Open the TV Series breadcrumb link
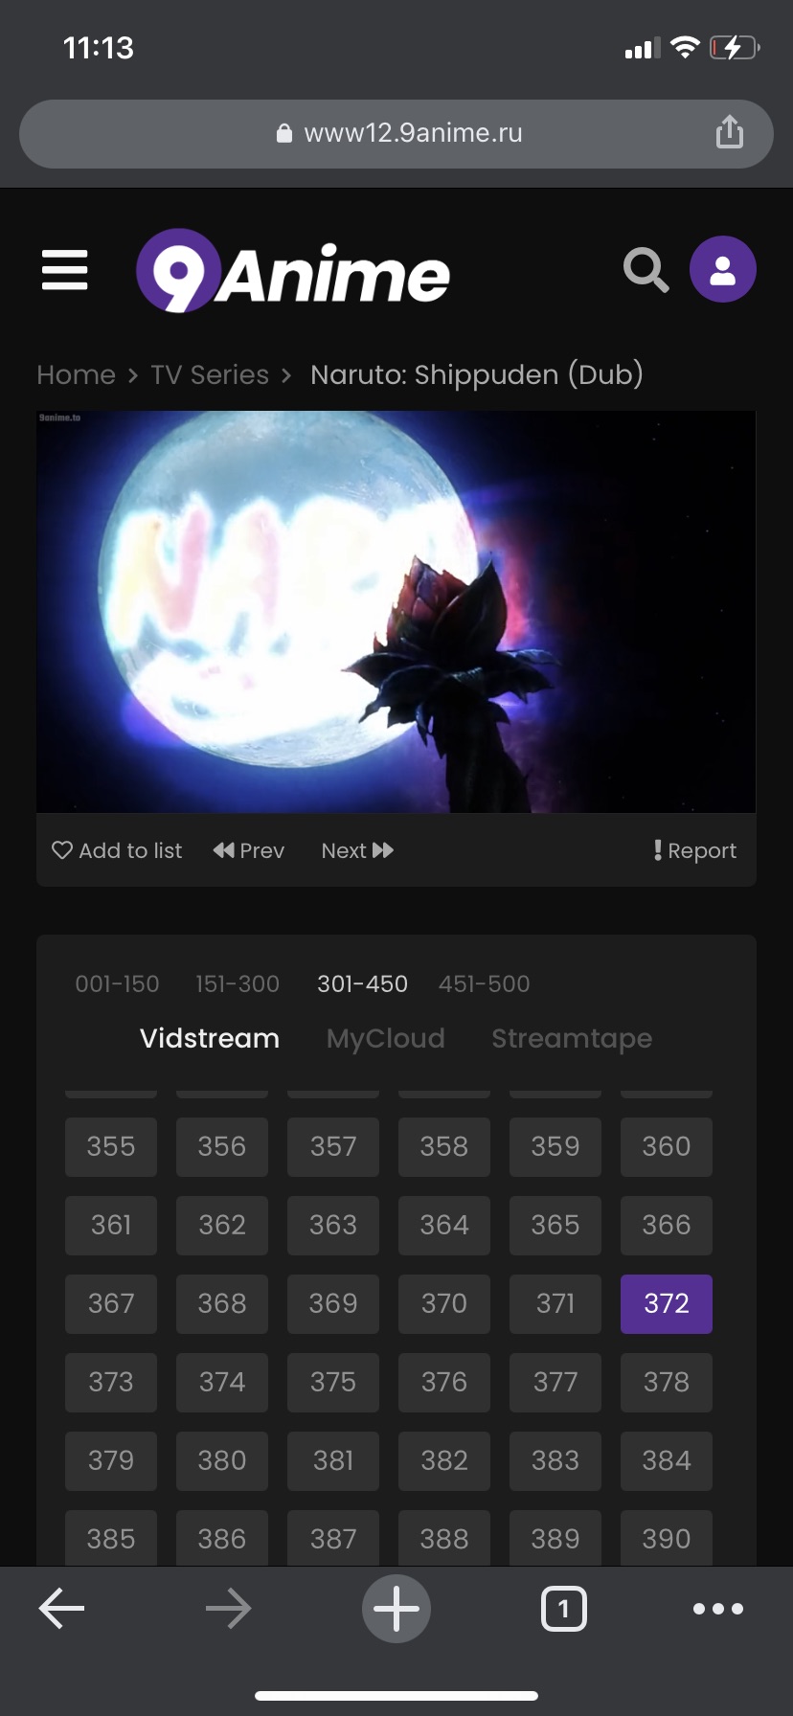The height and width of the screenshot is (1716, 793). point(210,374)
